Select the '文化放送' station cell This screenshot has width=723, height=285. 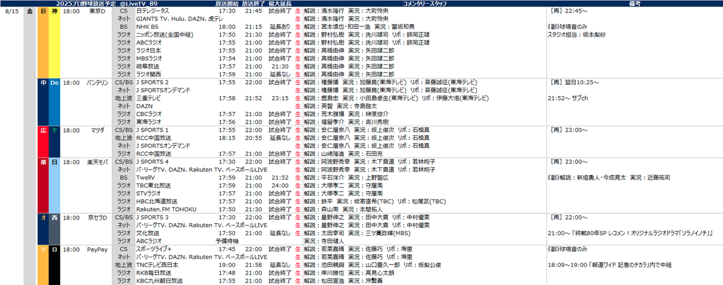pos(147,233)
